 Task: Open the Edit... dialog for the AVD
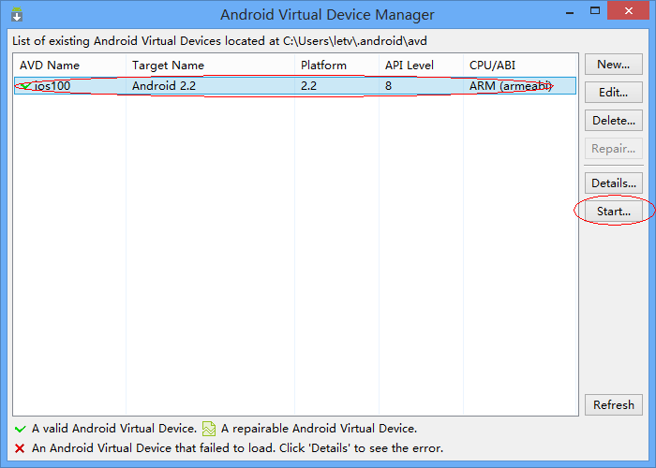point(613,93)
